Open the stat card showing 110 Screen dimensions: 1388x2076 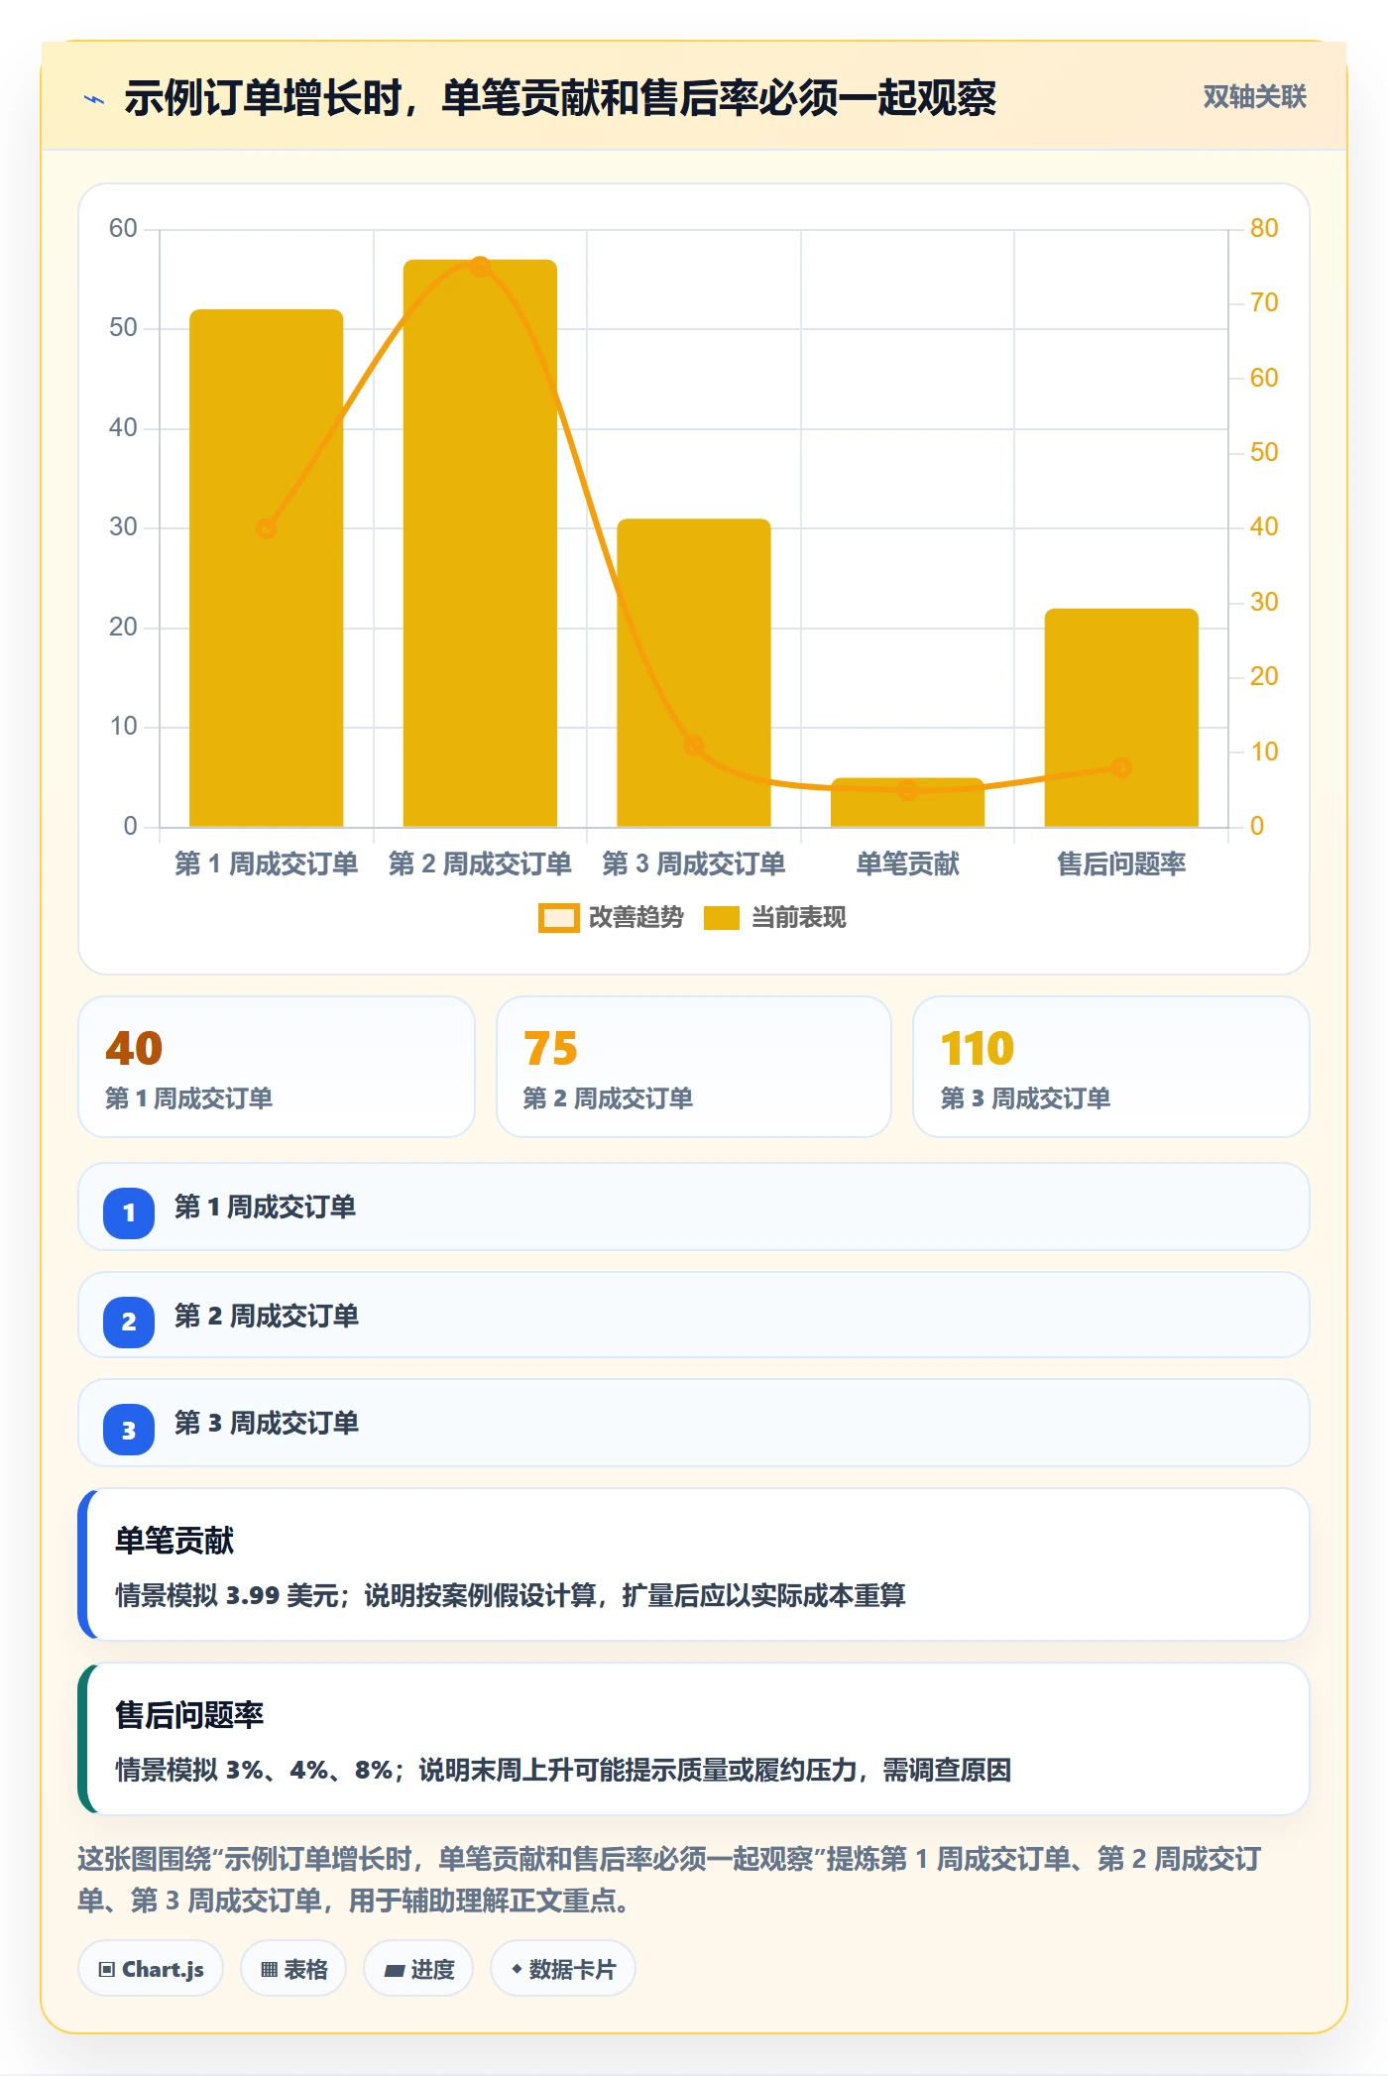1111,1067
